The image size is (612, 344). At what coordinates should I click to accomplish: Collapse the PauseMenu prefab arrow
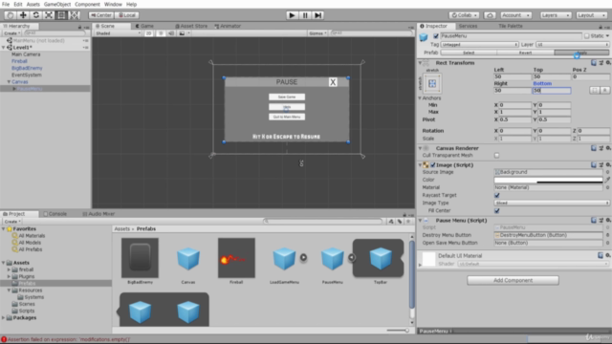(x=352, y=257)
